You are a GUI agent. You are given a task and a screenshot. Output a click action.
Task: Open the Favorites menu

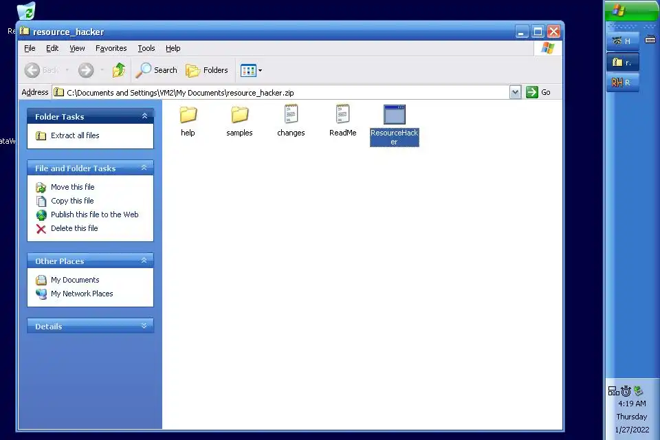tap(111, 48)
